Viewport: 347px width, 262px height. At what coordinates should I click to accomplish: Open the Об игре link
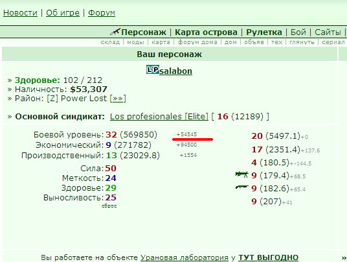pos(63,13)
